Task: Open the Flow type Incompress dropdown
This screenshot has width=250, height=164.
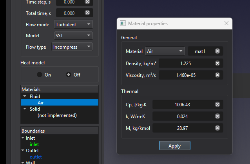Action: (x=72, y=47)
